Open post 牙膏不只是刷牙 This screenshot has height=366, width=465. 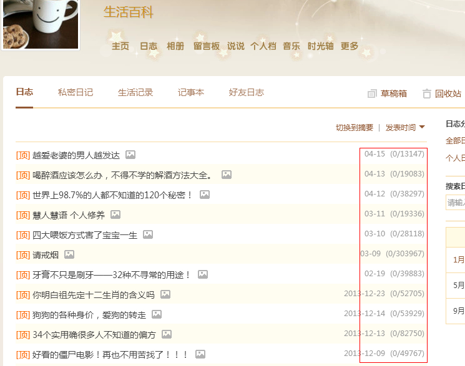point(111,275)
